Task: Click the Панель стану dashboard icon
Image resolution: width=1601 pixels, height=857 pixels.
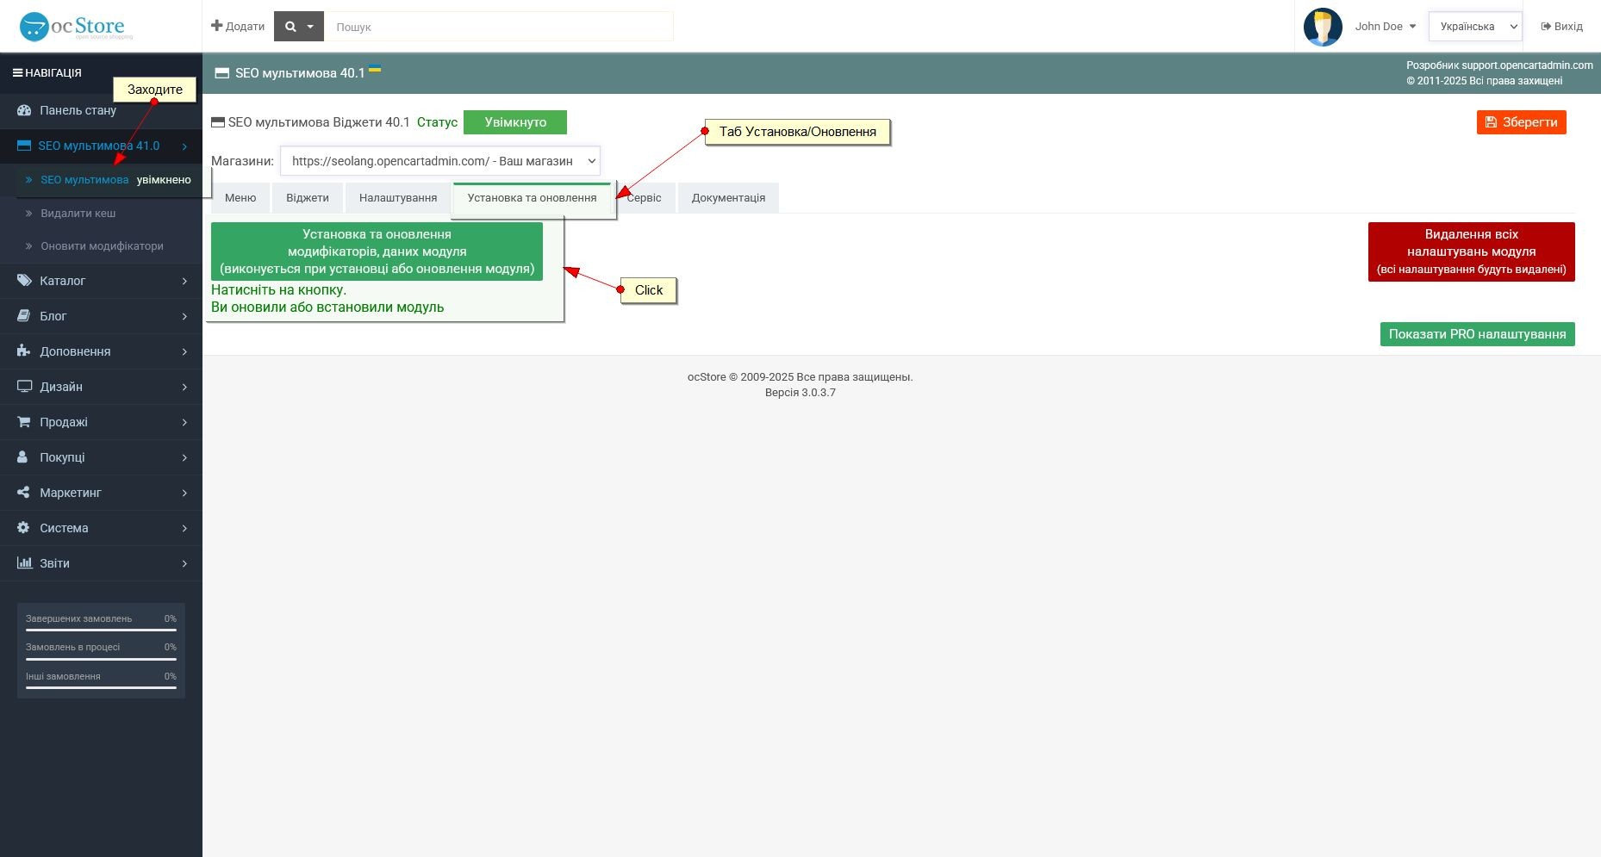Action: [x=24, y=110]
